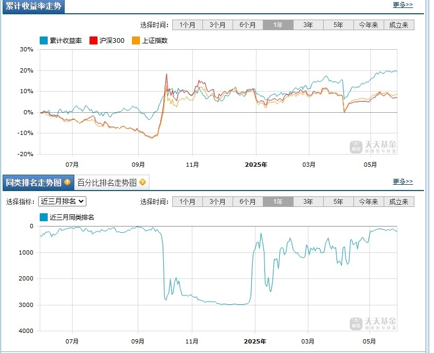Click the 累计收益率走势 section header
This screenshot has height=353, width=434.
pyautogui.click(x=33, y=6)
